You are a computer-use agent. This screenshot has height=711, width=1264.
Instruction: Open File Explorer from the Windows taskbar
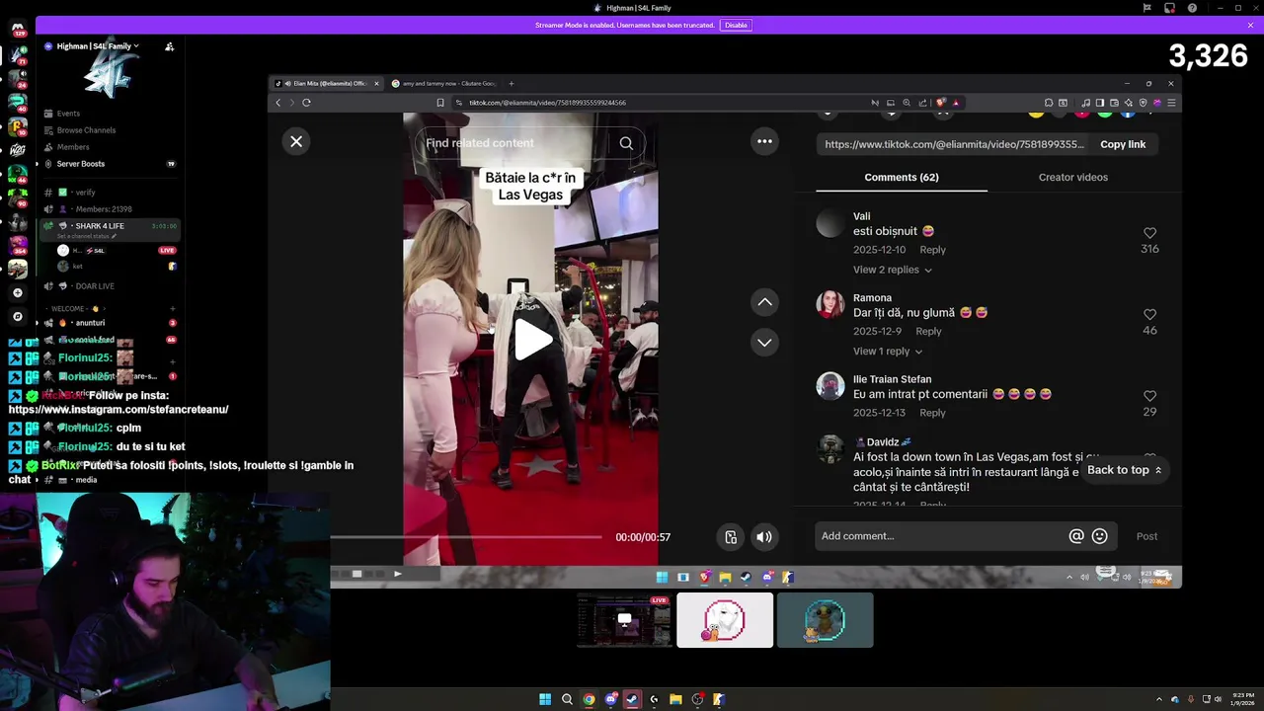click(x=675, y=699)
